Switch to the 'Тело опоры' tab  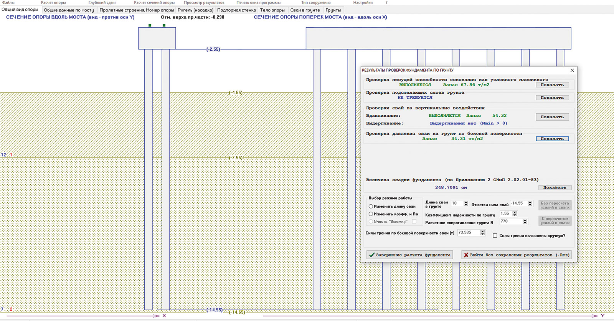[x=272, y=10]
